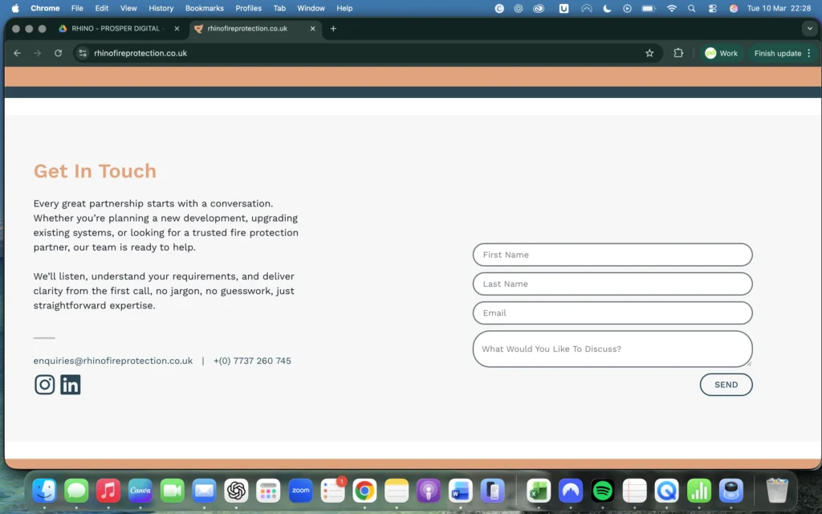Open the Chrome Extensions puzzle icon
Screen dimensions: 822x514
tap(678, 53)
